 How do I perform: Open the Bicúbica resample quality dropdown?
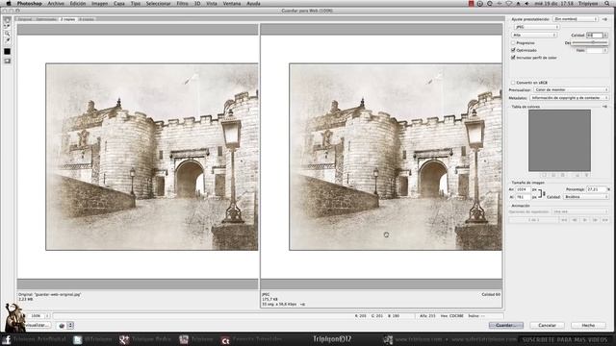coord(586,197)
